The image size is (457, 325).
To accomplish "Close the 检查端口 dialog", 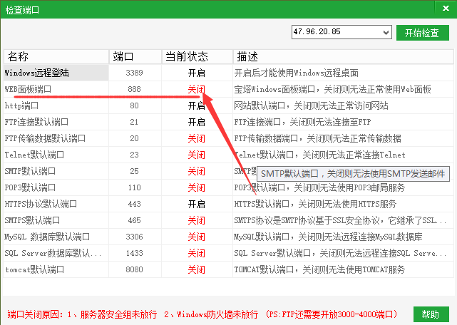I will click(x=446, y=9).
